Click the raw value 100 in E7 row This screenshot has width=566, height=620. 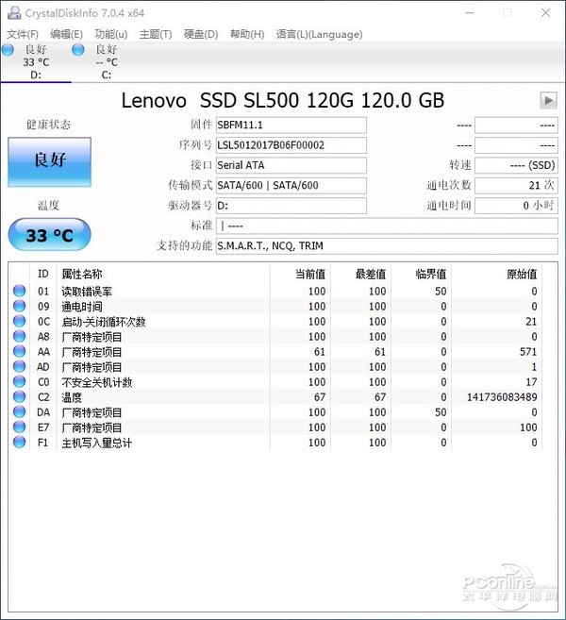point(528,427)
